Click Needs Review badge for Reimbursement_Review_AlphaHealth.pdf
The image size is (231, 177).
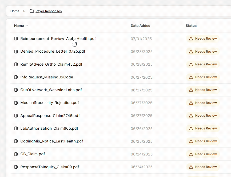203,39
